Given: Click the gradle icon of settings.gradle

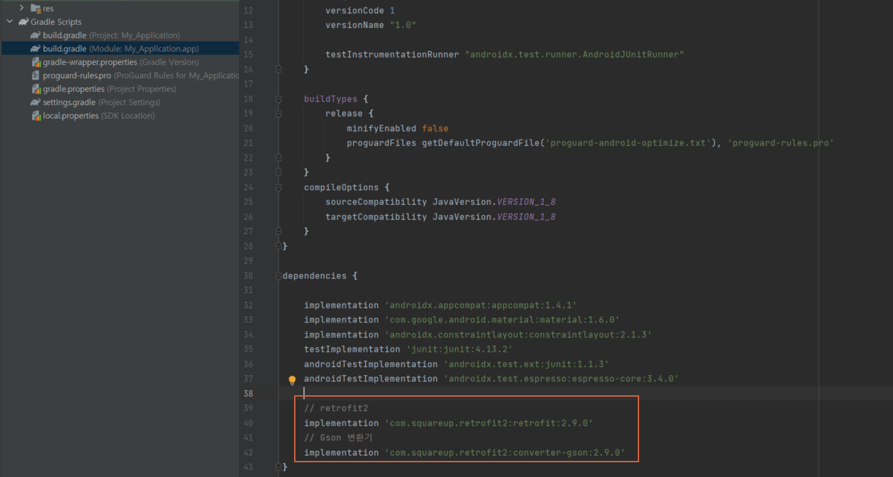Looking at the screenshot, I should point(36,102).
